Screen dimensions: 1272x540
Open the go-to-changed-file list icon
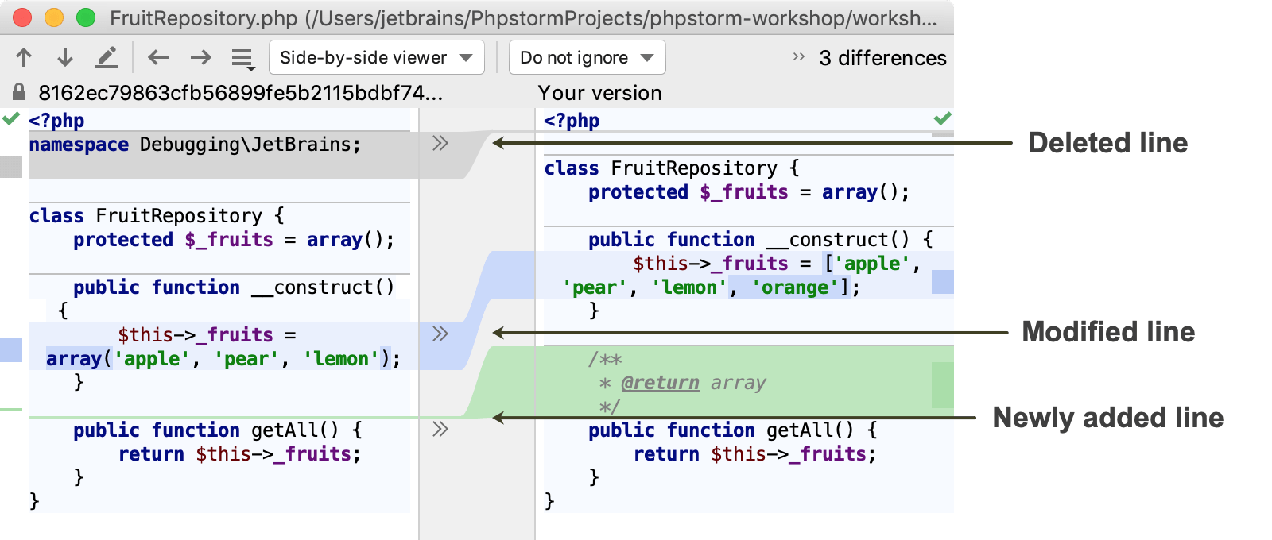point(242,58)
